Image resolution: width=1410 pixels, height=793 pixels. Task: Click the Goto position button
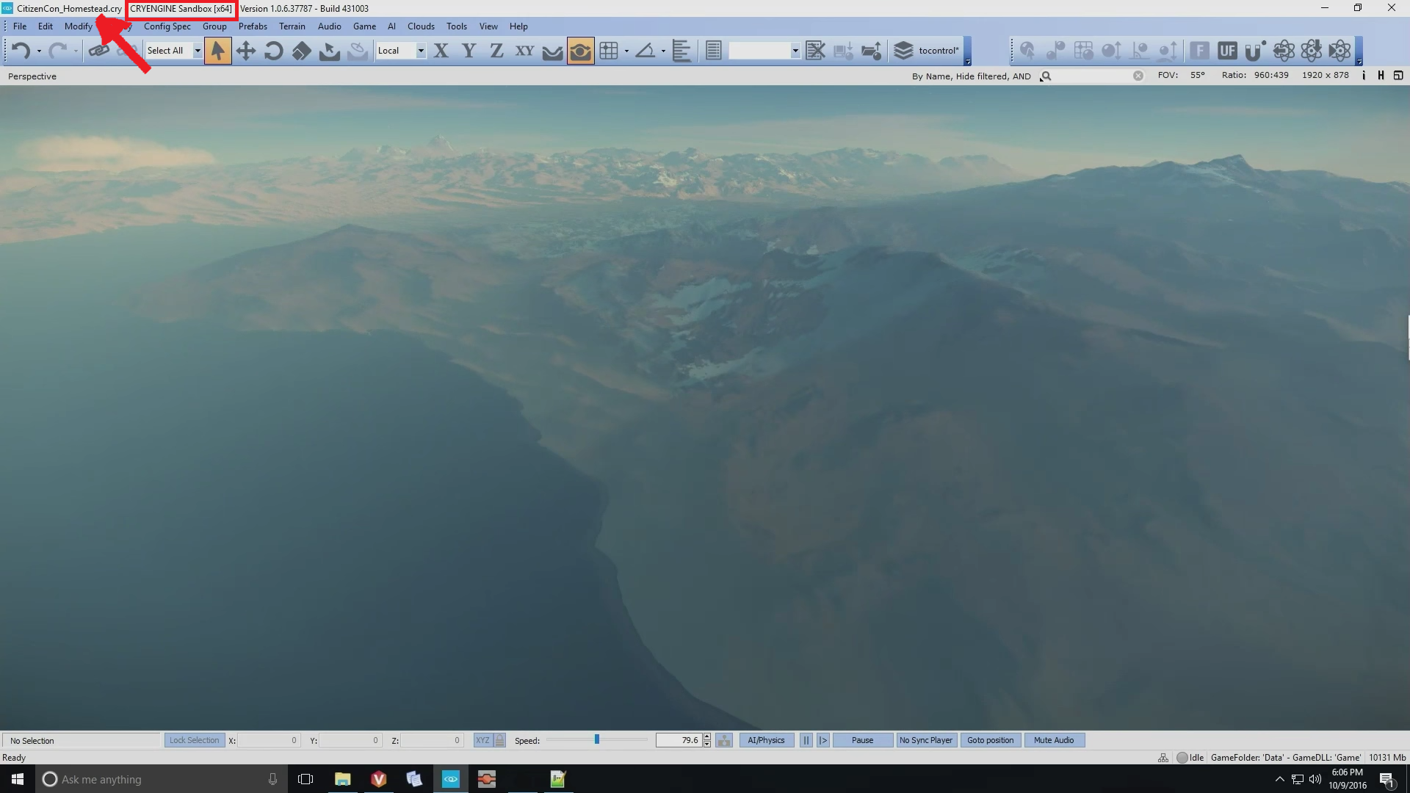[x=990, y=740]
